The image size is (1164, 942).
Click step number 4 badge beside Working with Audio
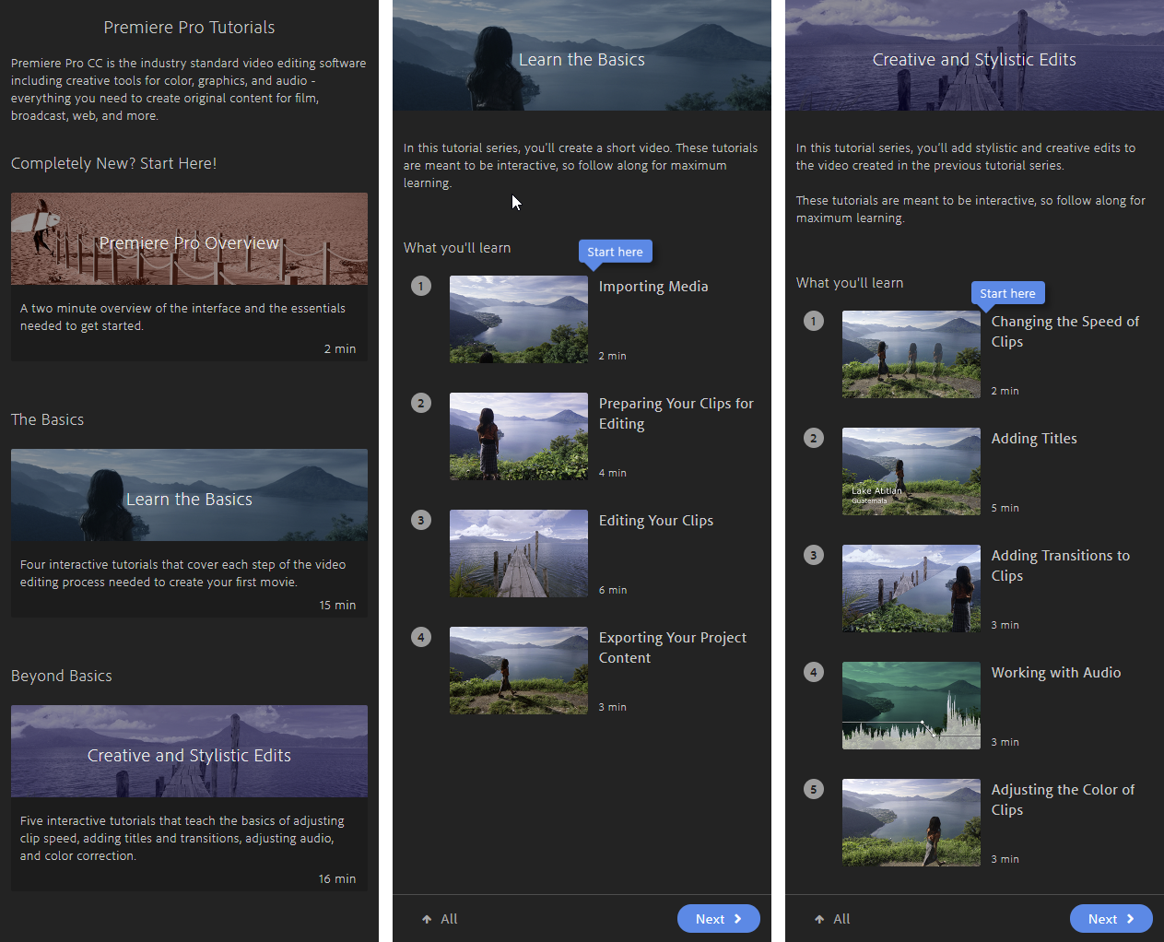tap(814, 672)
